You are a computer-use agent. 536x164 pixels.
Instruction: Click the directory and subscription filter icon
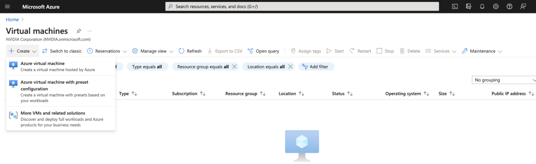[469, 7]
